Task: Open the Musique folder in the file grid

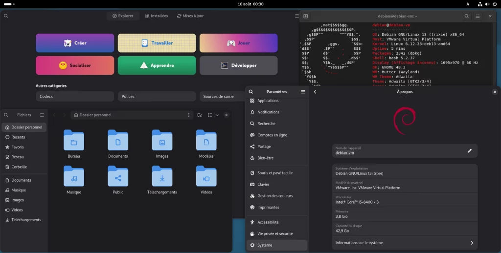Action: coord(74,176)
